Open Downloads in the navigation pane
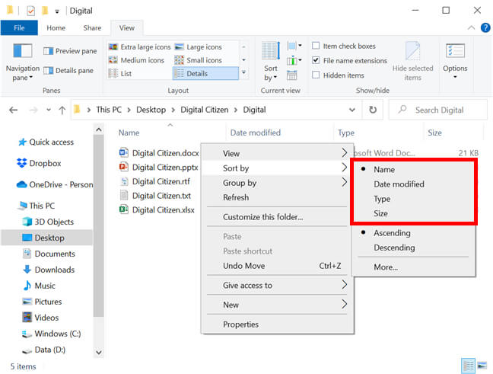The image size is (493, 374). coord(49,270)
